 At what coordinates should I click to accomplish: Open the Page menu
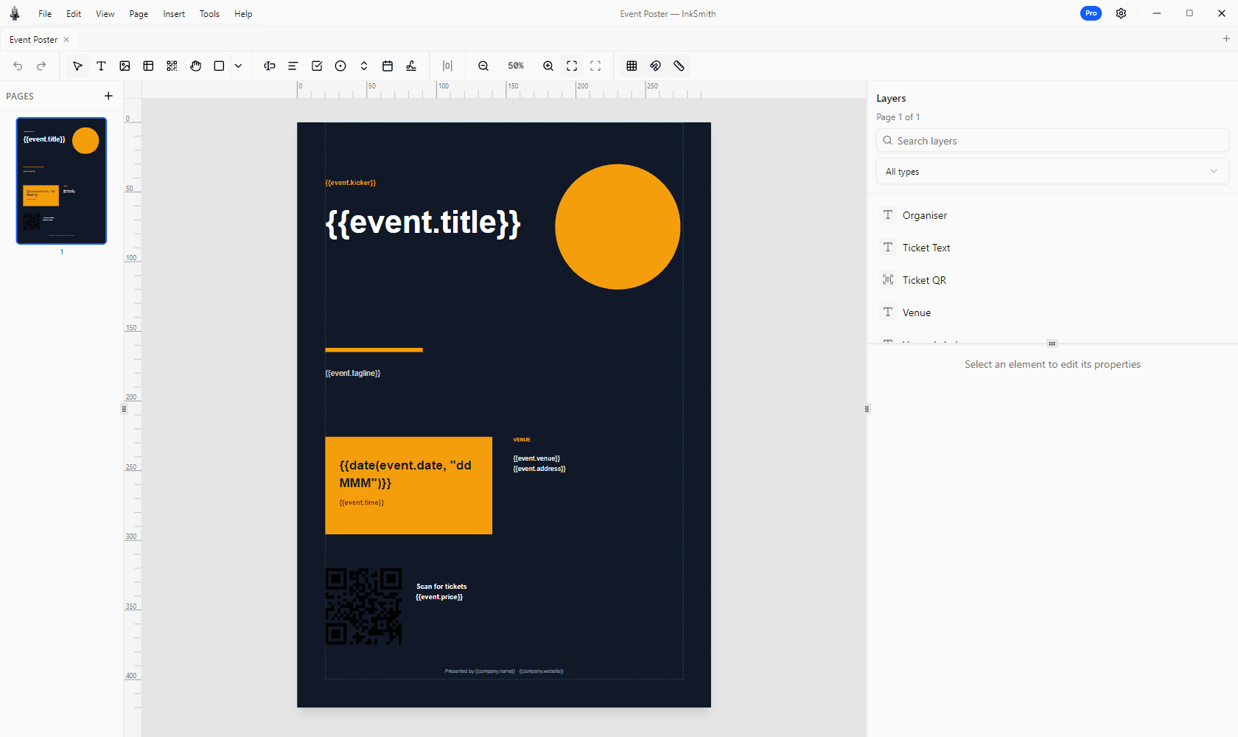[139, 14]
